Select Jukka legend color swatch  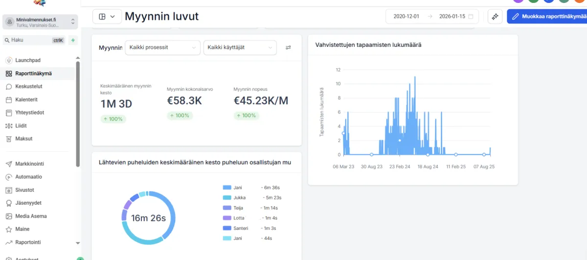click(x=226, y=198)
